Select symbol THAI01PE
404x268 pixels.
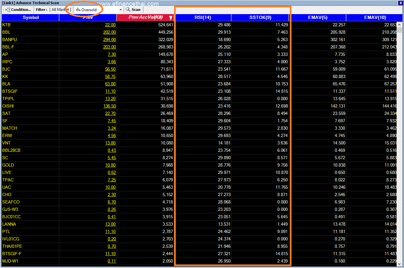click(12, 246)
